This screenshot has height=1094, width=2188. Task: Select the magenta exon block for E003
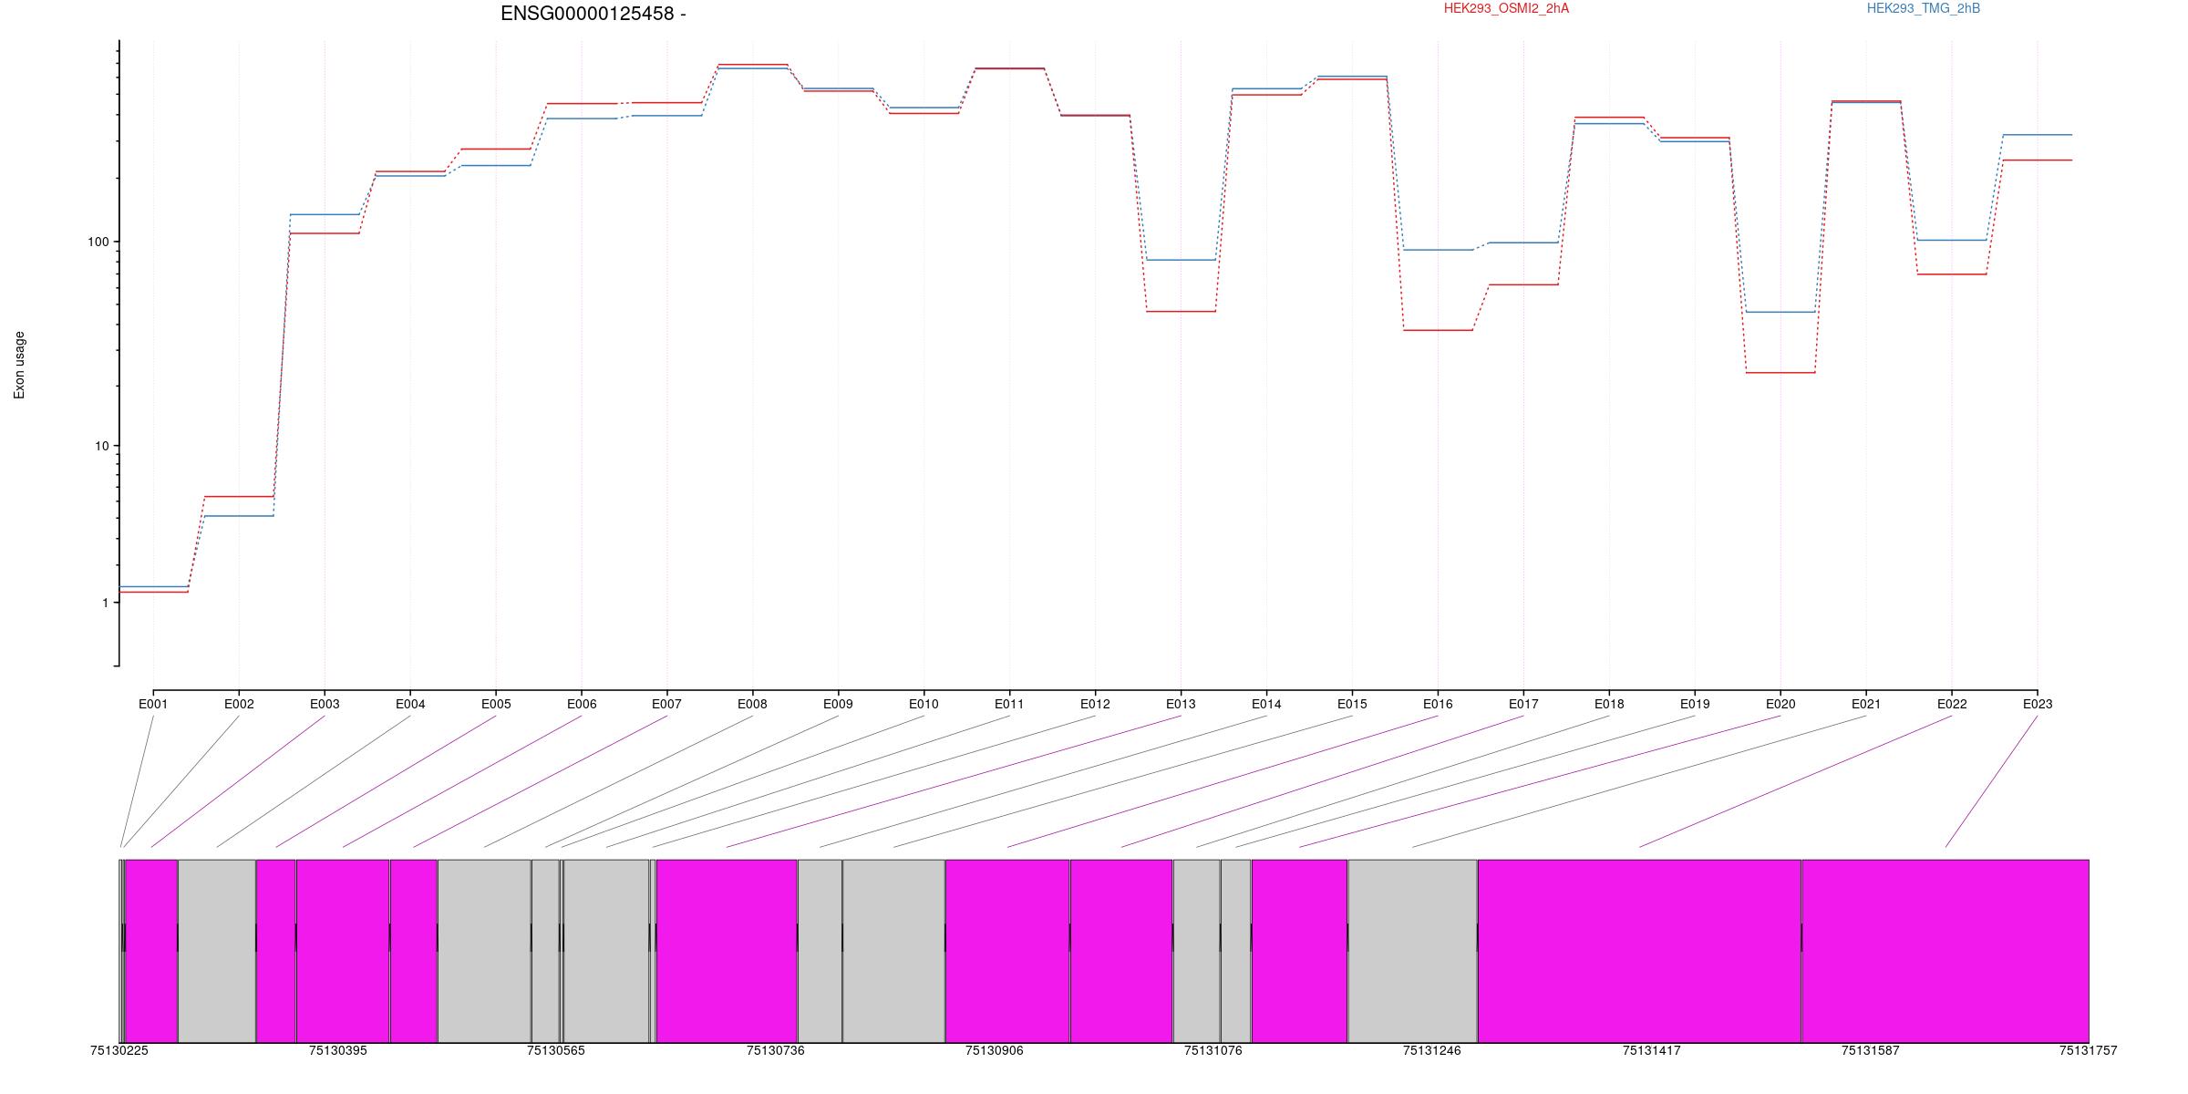pos(151,951)
